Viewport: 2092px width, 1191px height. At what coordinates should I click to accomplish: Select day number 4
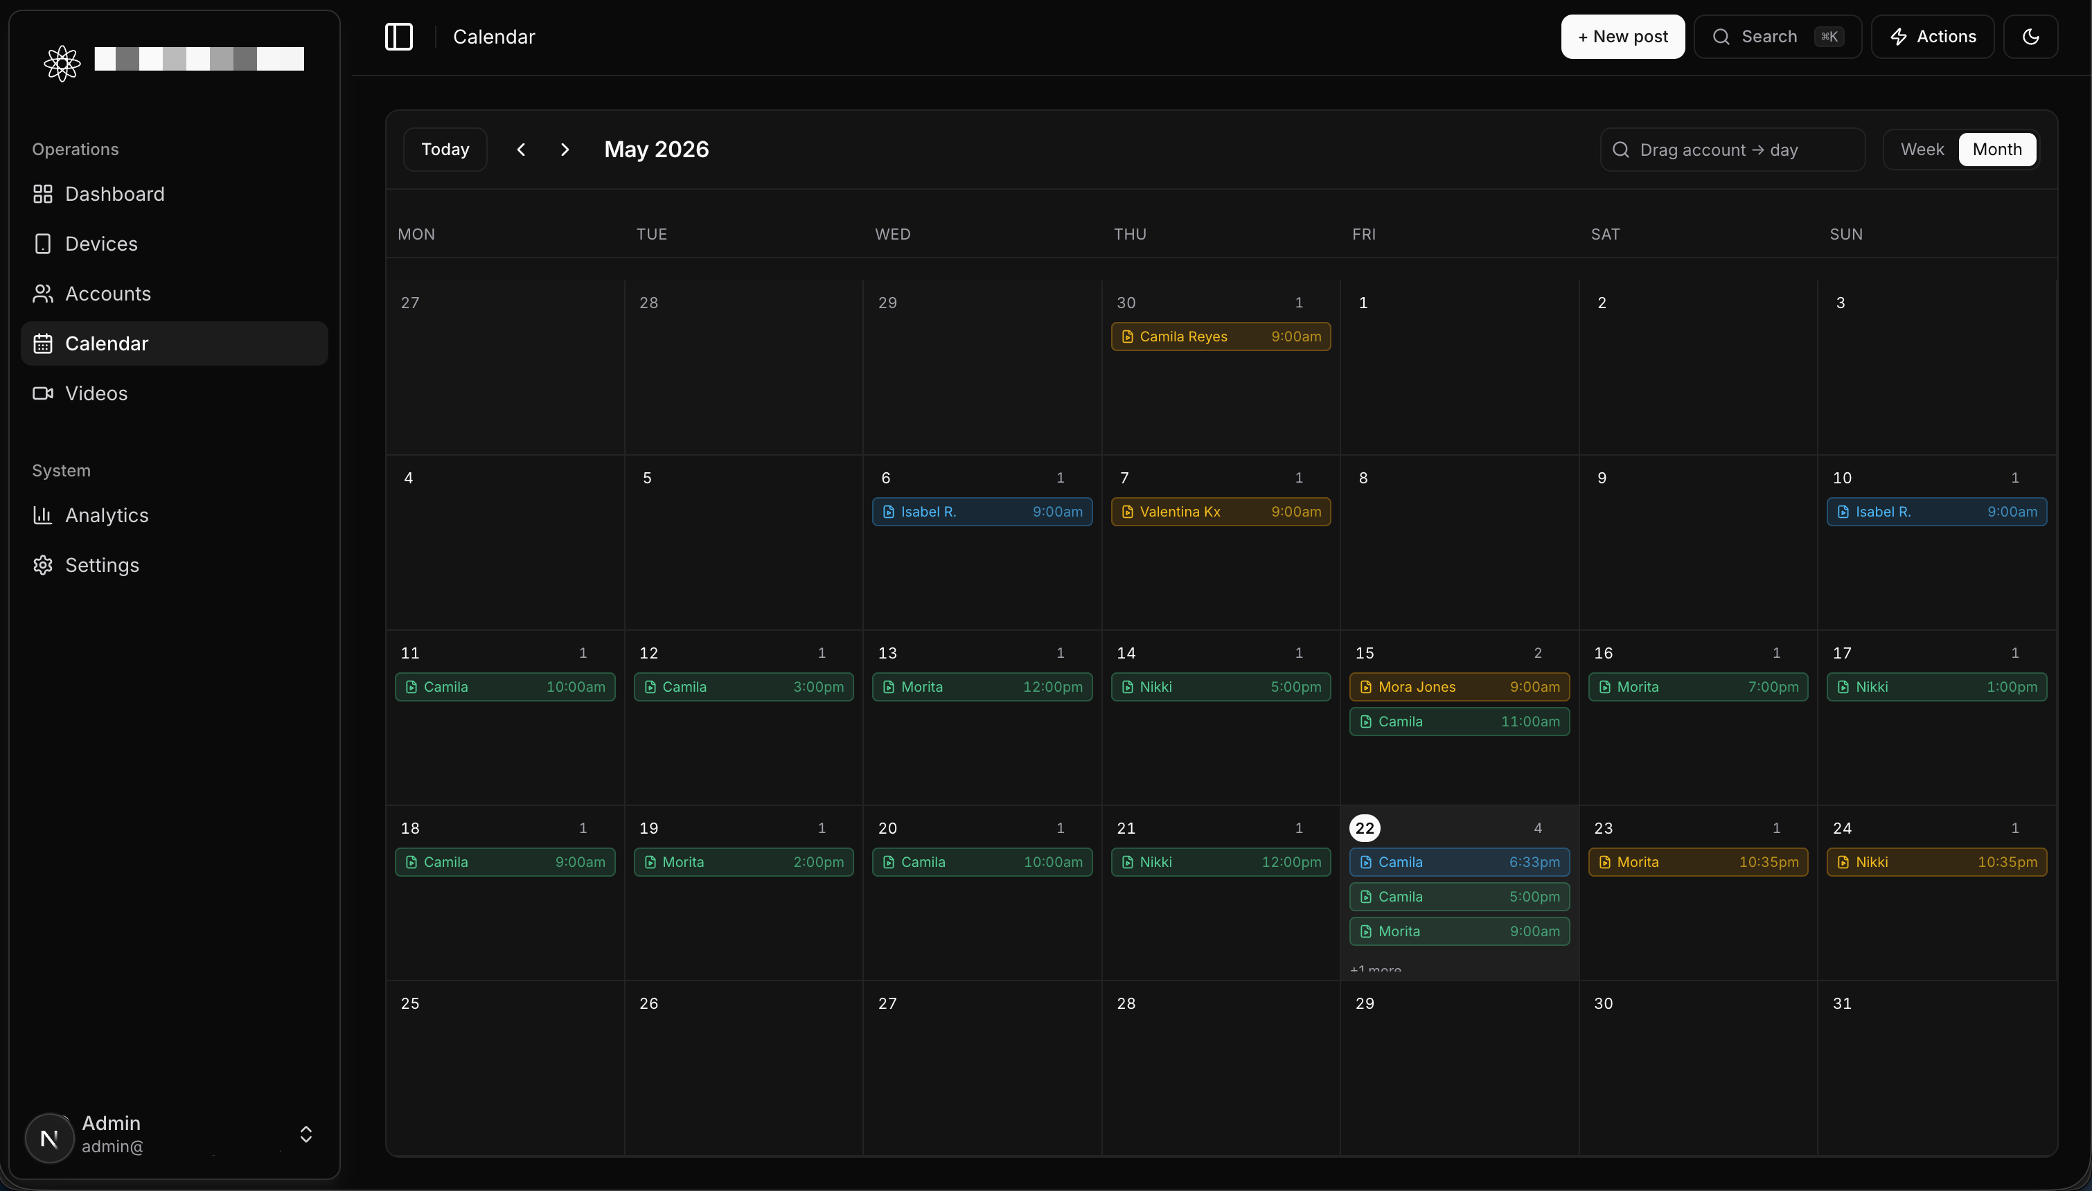click(x=408, y=478)
